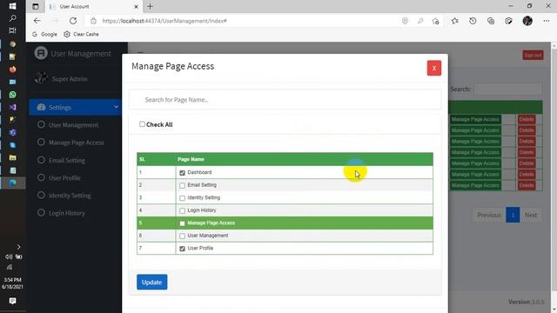Focus the background table Search field
The width and height of the screenshot is (557, 313).
click(x=508, y=89)
